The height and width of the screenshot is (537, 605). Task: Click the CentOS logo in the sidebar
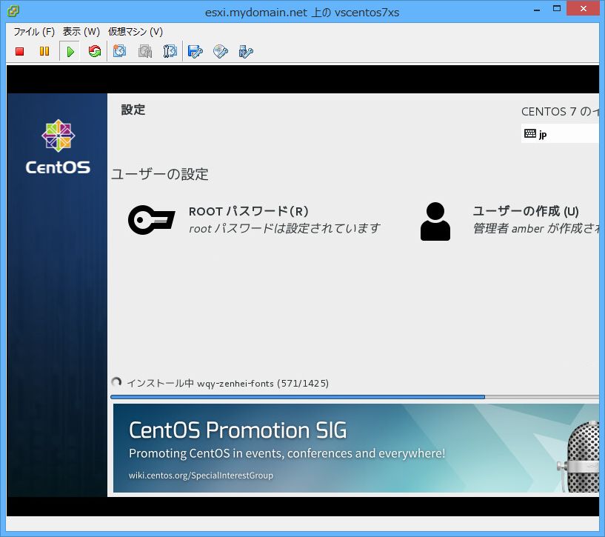point(58,147)
